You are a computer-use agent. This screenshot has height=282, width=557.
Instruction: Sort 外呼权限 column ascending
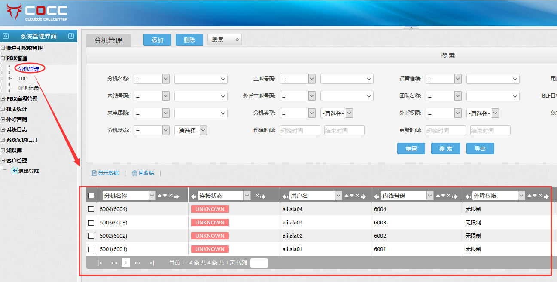click(x=530, y=196)
